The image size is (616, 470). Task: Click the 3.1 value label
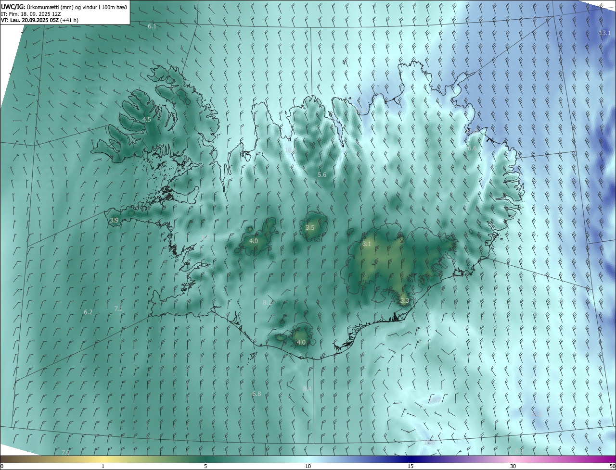(367, 244)
